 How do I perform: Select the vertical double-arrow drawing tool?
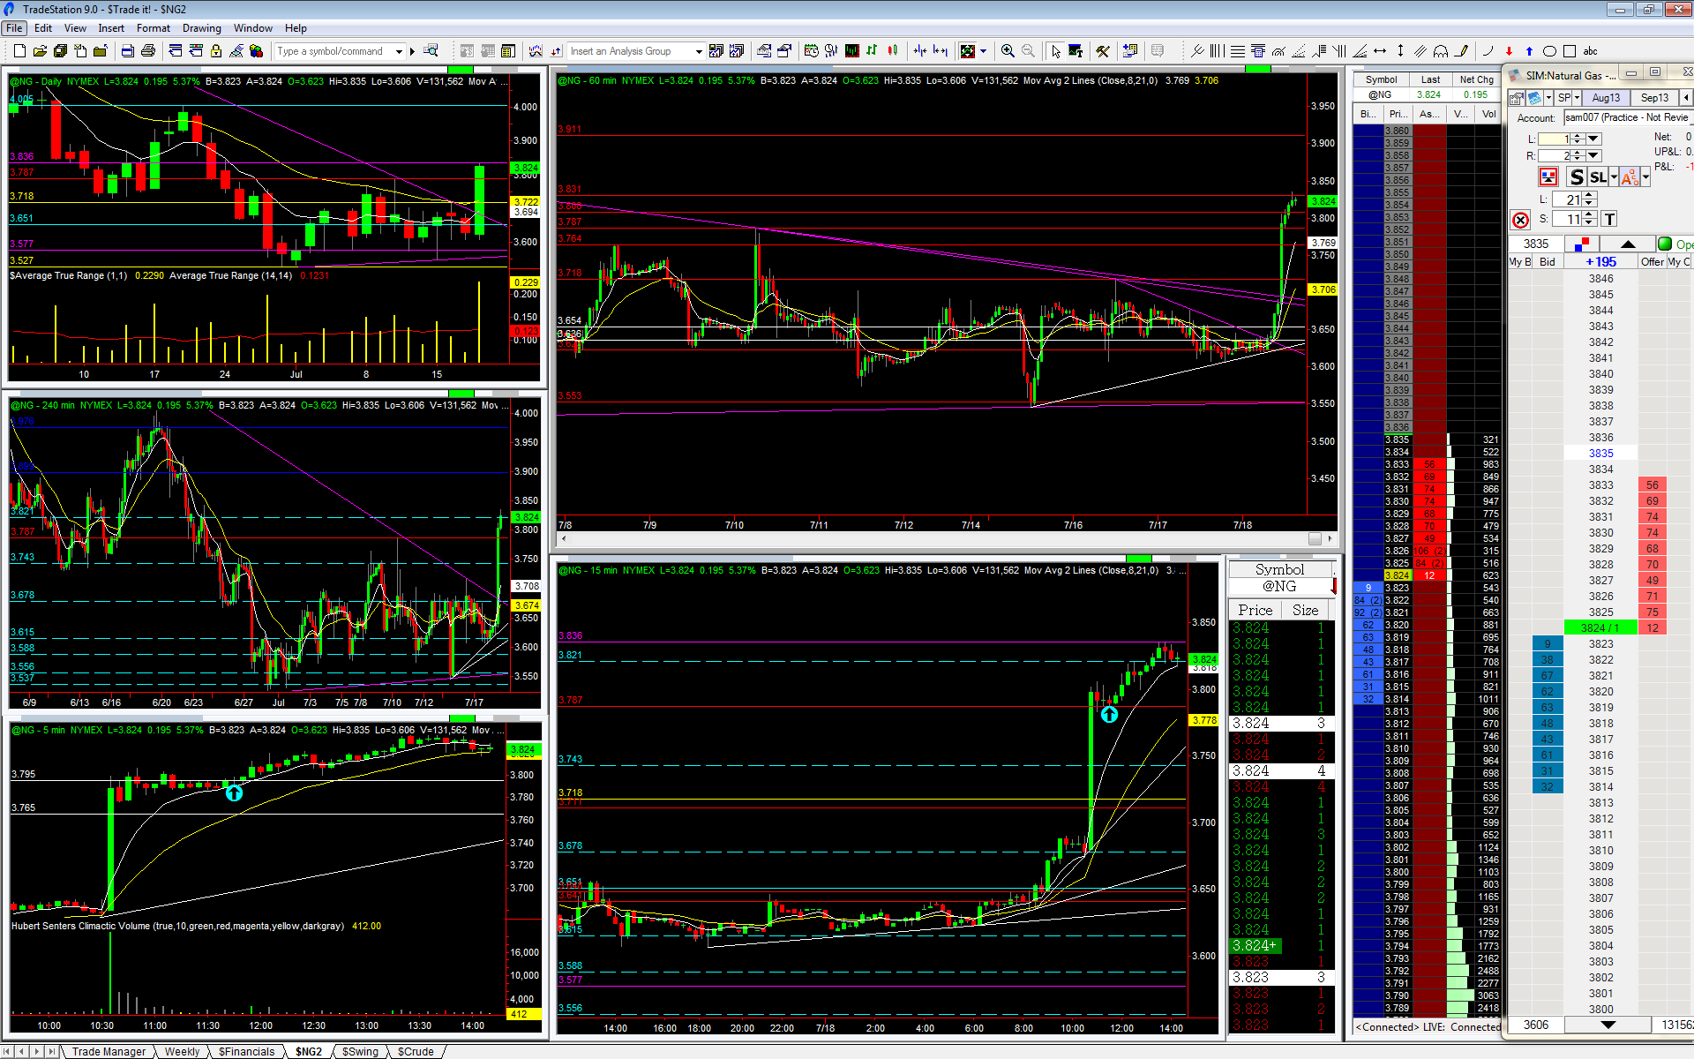[1400, 51]
